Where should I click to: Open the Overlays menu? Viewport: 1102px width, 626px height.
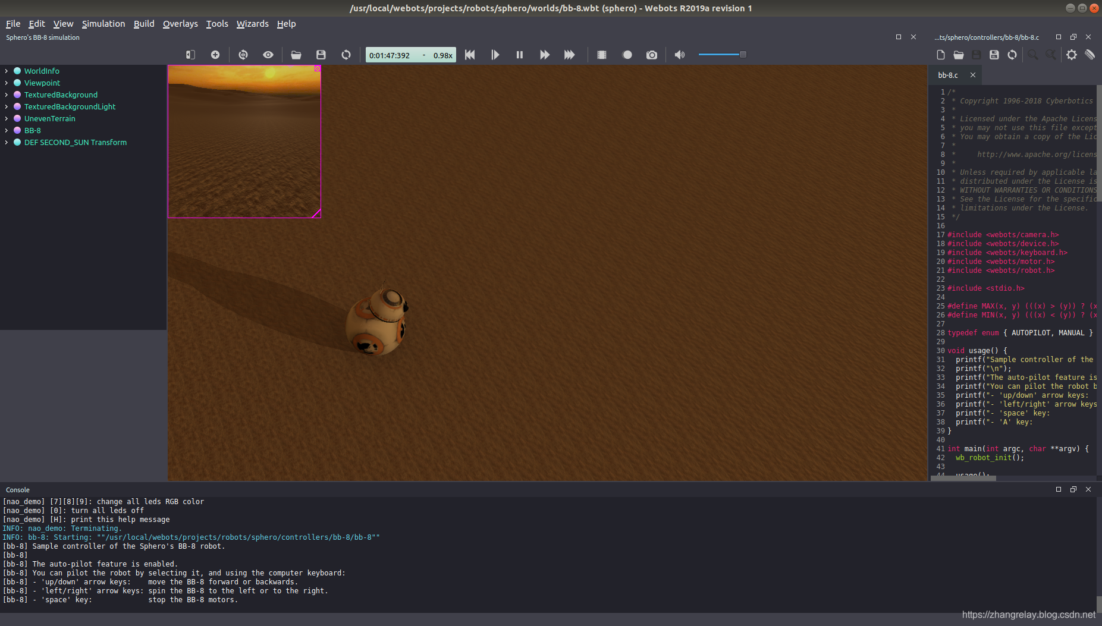(x=180, y=24)
